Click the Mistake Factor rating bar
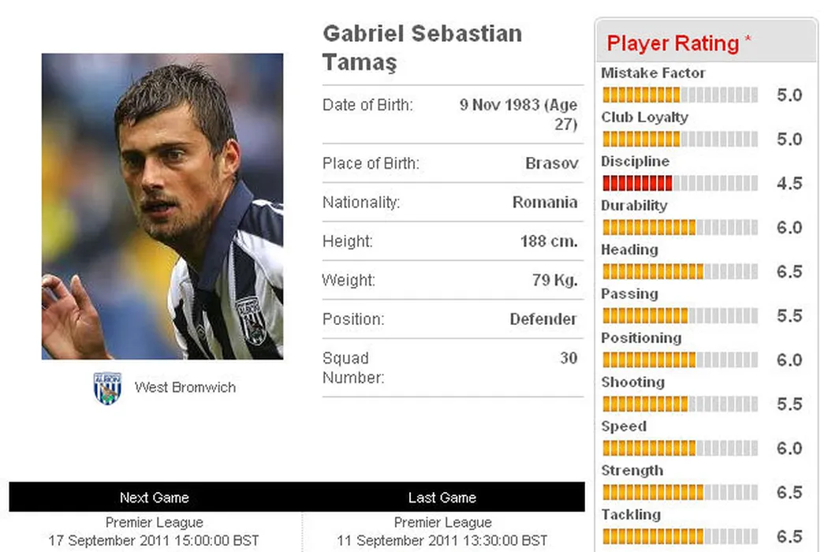 679,95
